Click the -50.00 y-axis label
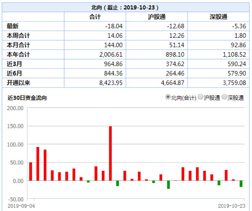 16,199
